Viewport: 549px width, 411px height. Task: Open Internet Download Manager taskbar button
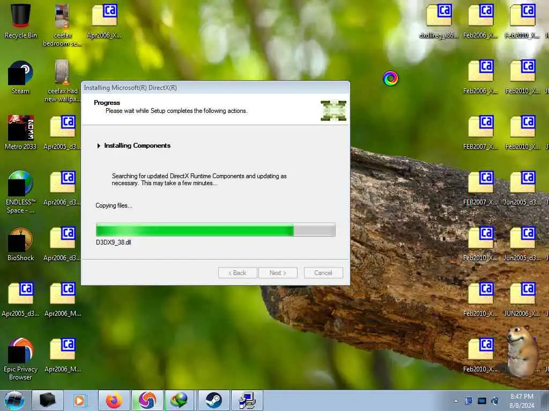click(x=179, y=400)
